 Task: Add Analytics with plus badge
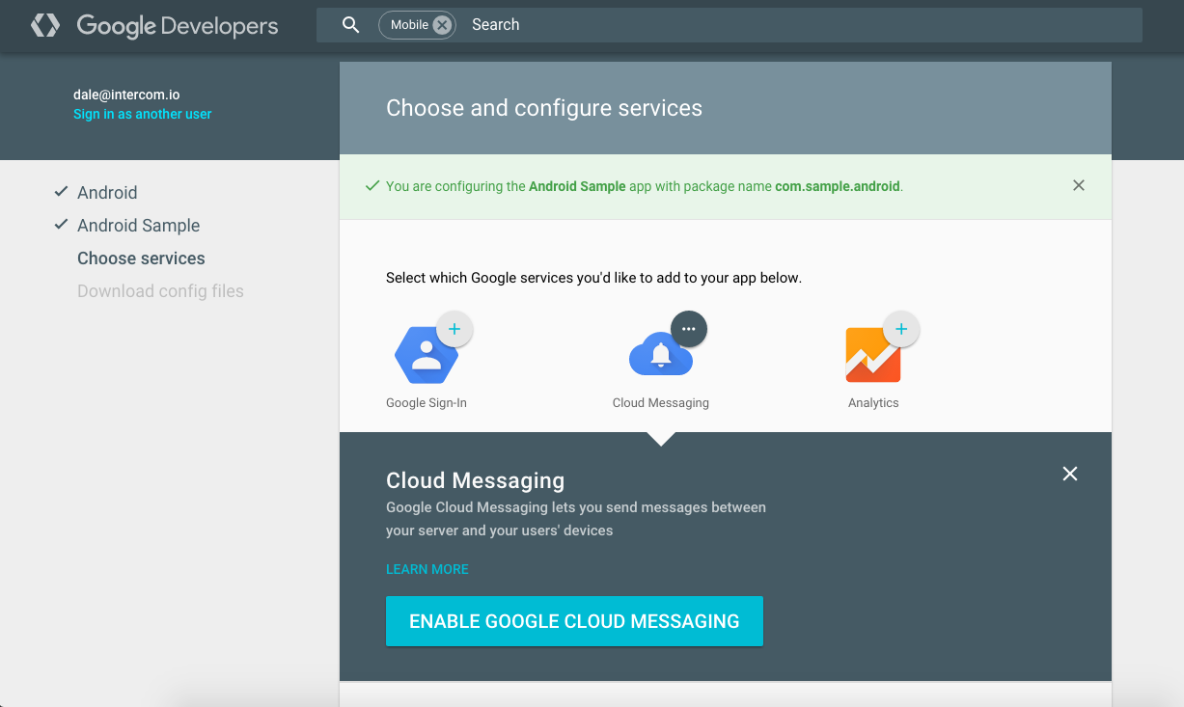(x=901, y=329)
